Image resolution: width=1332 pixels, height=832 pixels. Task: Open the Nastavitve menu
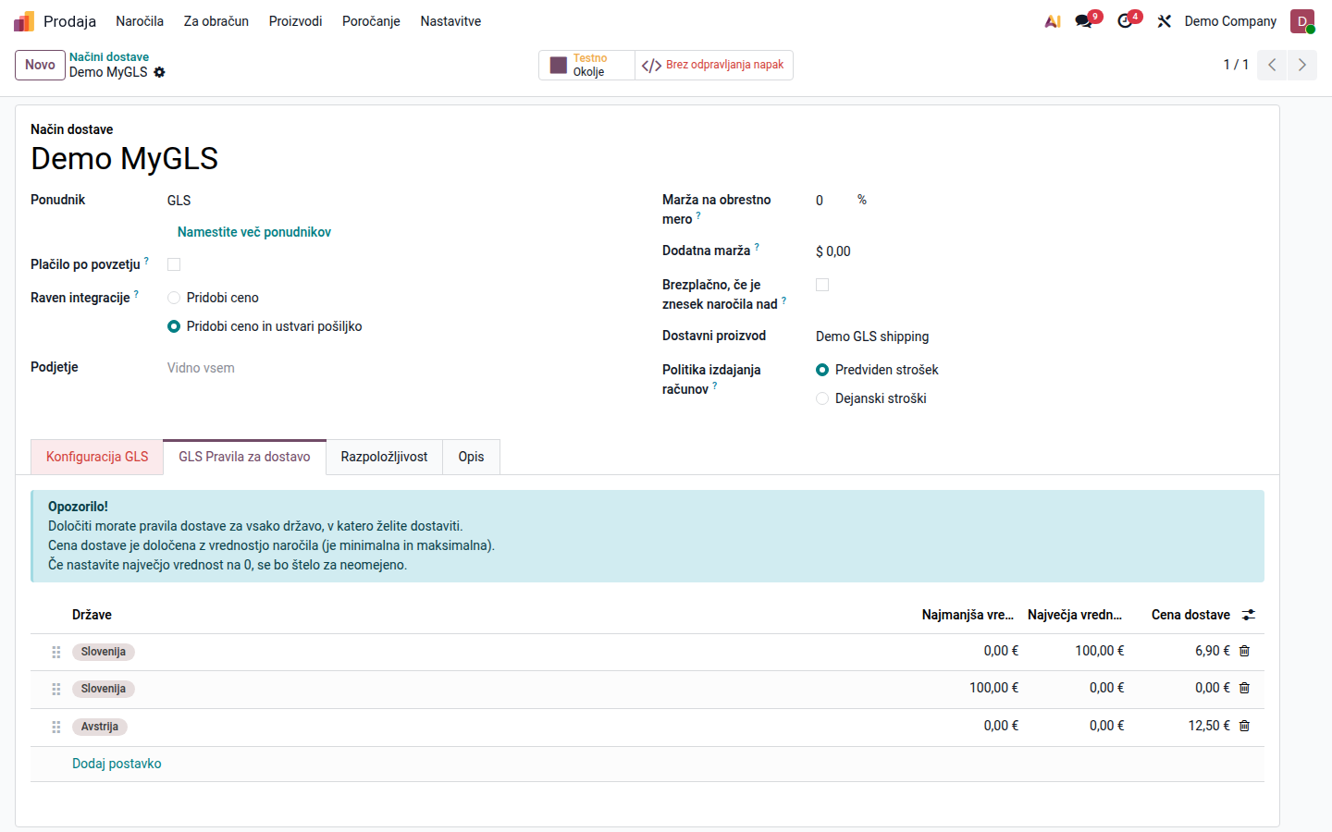450,21
